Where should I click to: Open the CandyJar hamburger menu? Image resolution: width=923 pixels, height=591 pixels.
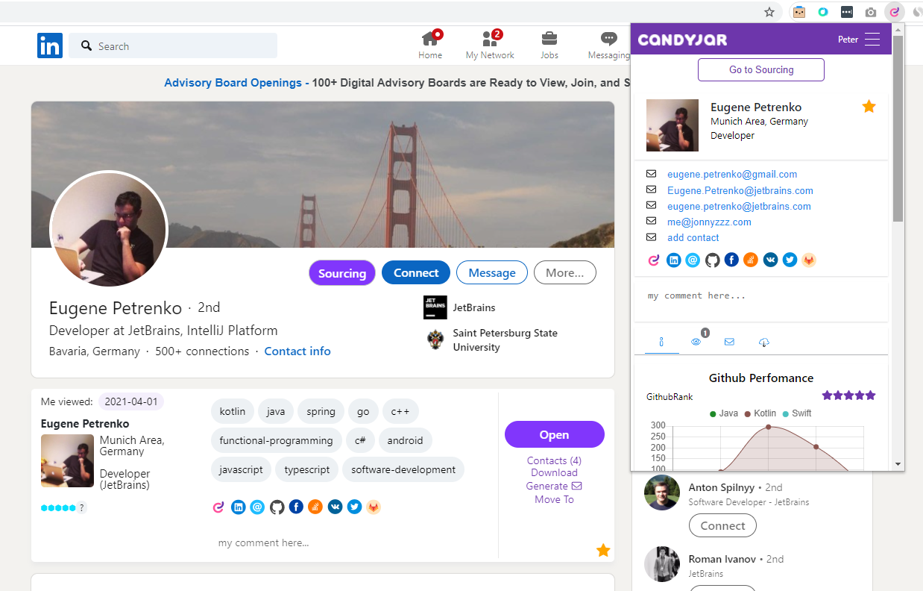click(872, 40)
